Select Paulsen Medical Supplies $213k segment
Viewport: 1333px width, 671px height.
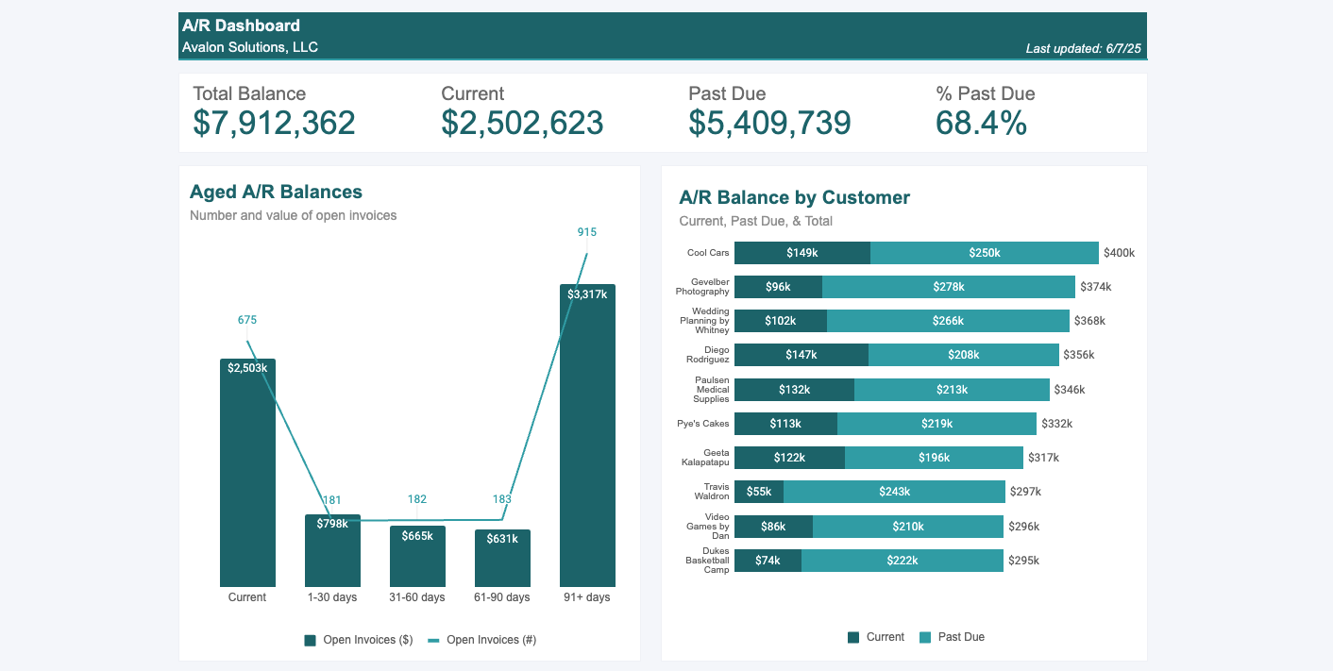(x=952, y=390)
